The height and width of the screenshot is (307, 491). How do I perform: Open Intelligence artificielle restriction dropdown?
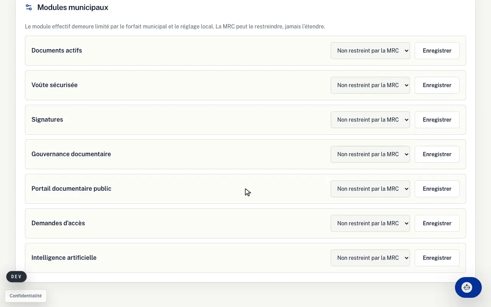pyautogui.click(x=370, y=258)
